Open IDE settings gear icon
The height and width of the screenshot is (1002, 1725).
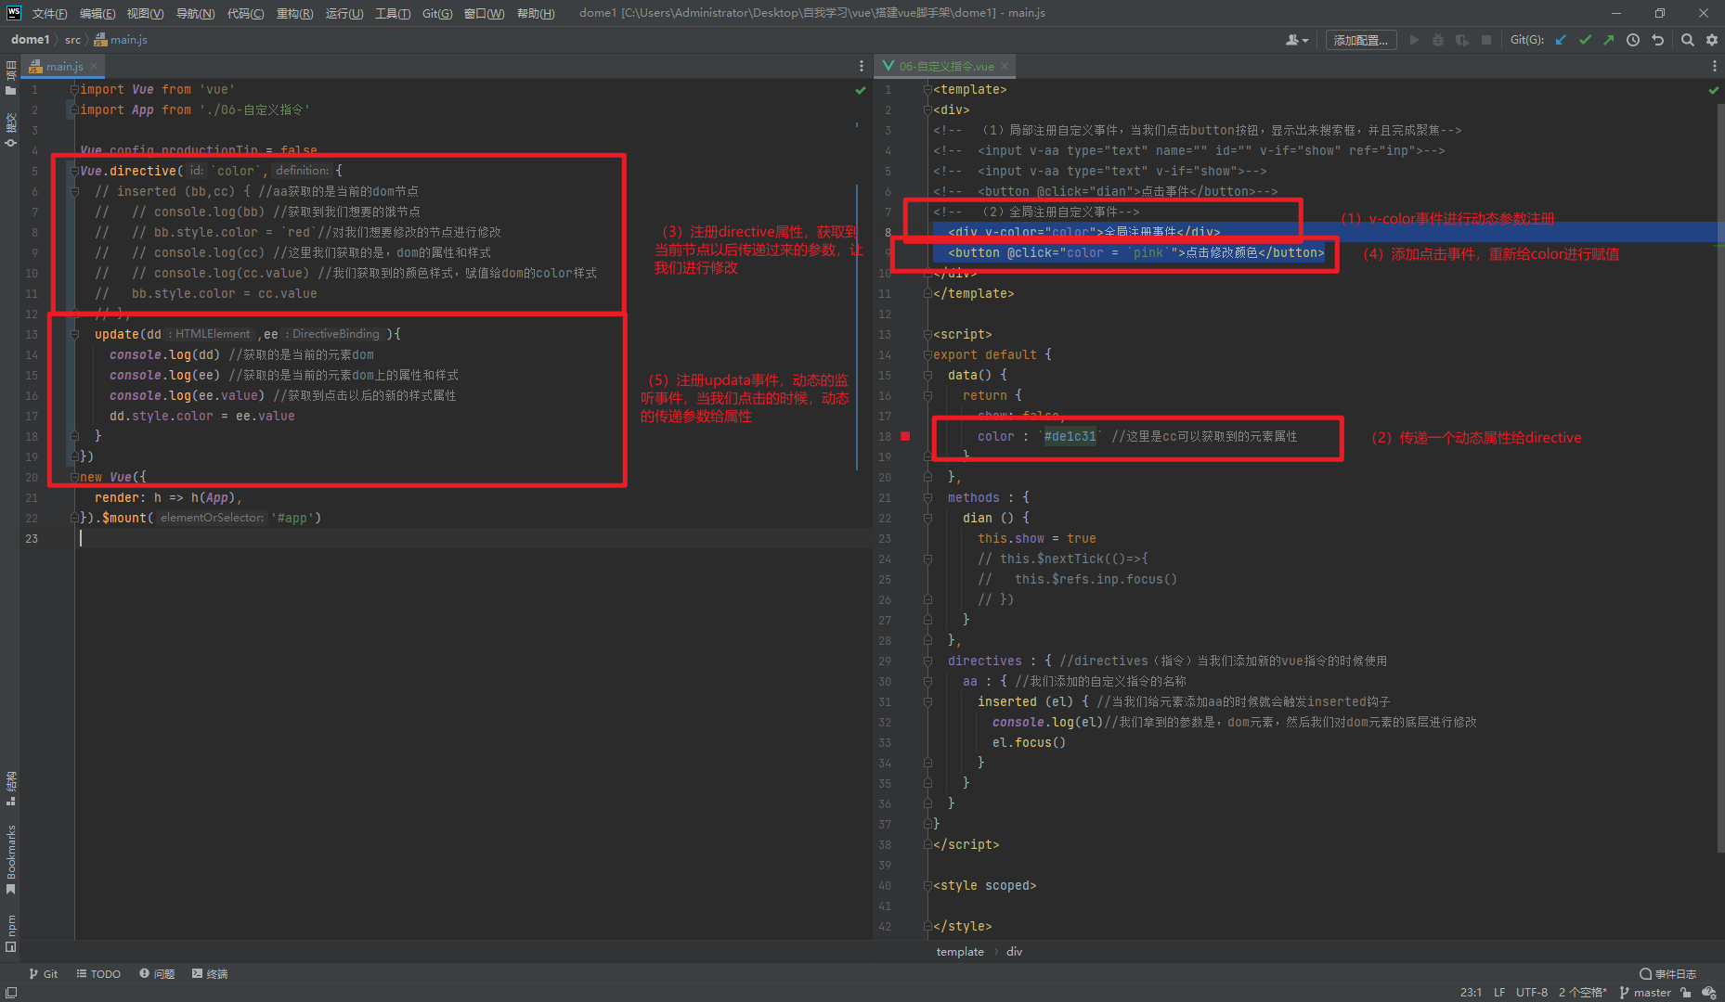pyautogui.click(x=1712, y=40)
